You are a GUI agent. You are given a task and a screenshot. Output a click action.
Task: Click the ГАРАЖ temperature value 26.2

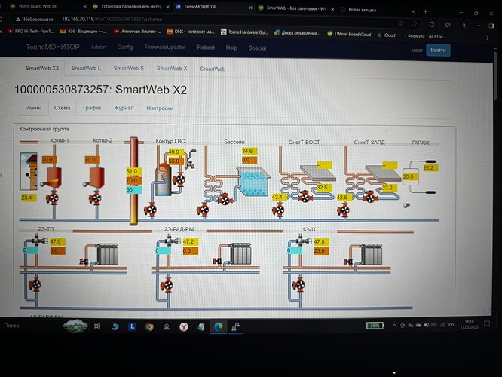point(430,167)
